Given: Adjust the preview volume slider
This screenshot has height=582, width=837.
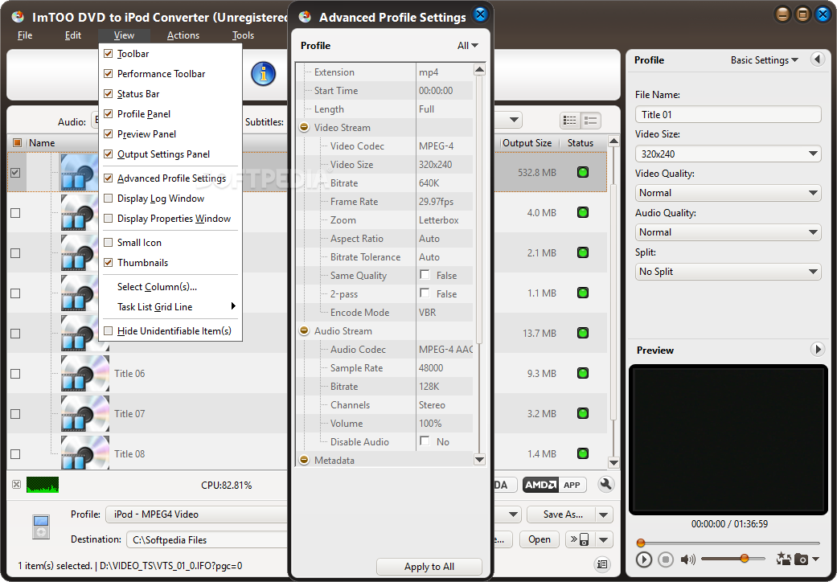Looking at the screenshot, I should pos(744,559).
